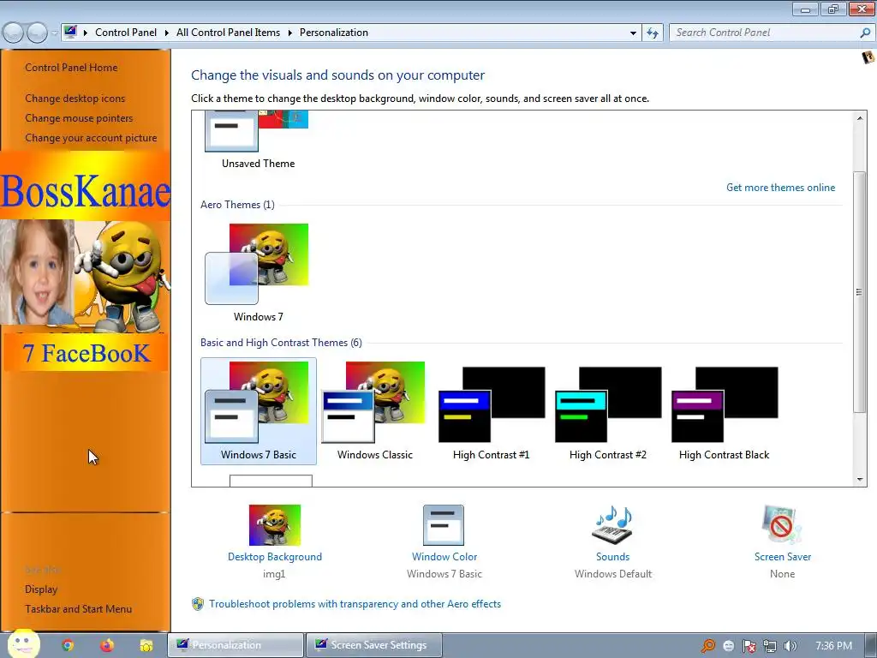Expand the arrow after Control Panel breadcrumb

167,33
